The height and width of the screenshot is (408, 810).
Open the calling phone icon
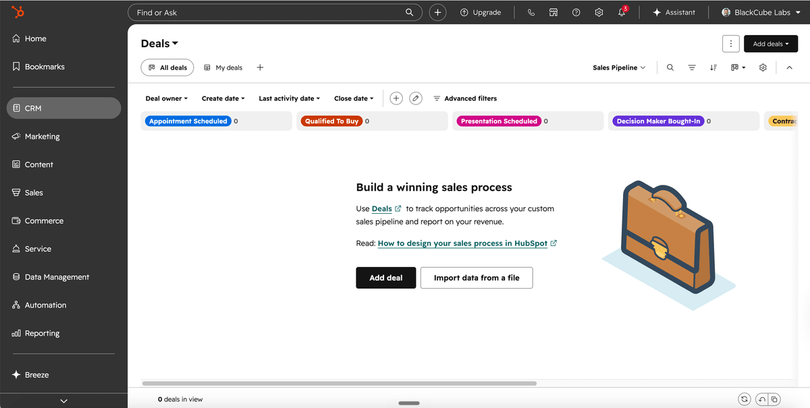click(531, 12)
